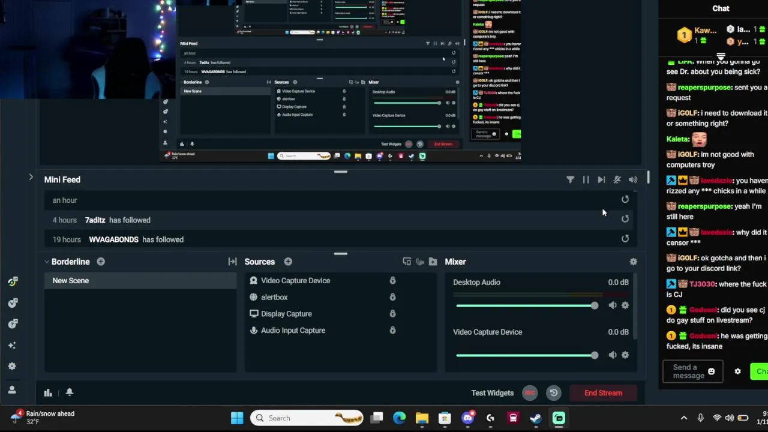This screenshot has width=768, height=432.
Task: Click the audio mixer source icon in Sources header
Action: click(420, 262)
